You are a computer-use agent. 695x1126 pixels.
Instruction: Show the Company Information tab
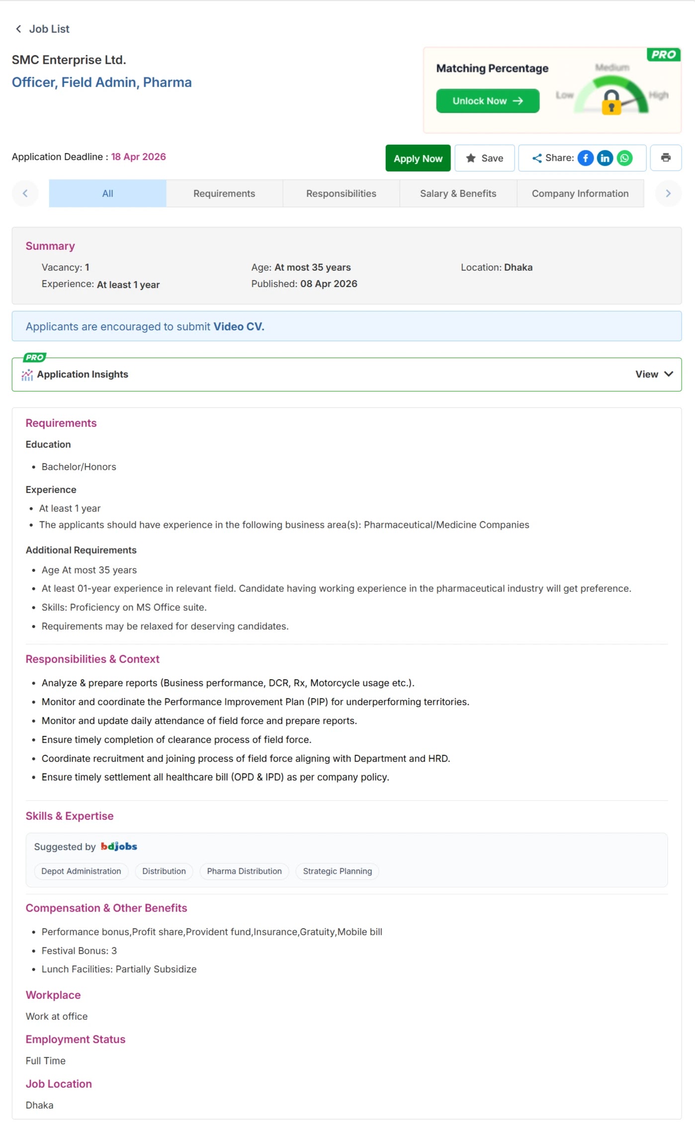(x=580, y=193)
